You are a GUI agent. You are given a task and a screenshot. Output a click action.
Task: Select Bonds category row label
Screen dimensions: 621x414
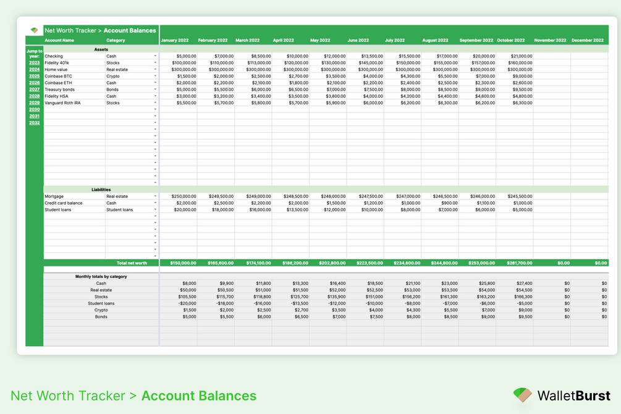tap(101, 317)
